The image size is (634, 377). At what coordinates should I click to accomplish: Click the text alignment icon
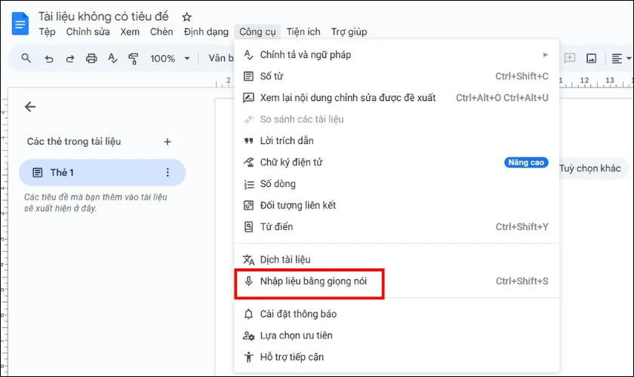[617, 59]
